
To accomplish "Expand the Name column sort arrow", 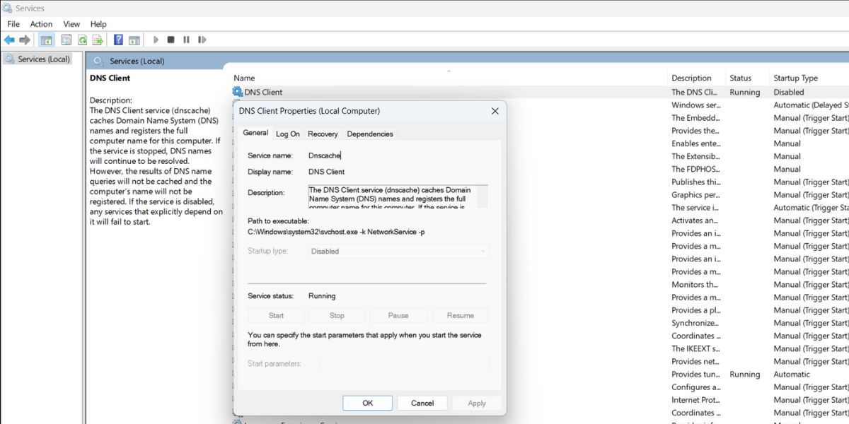I will [x=448, y=71].
